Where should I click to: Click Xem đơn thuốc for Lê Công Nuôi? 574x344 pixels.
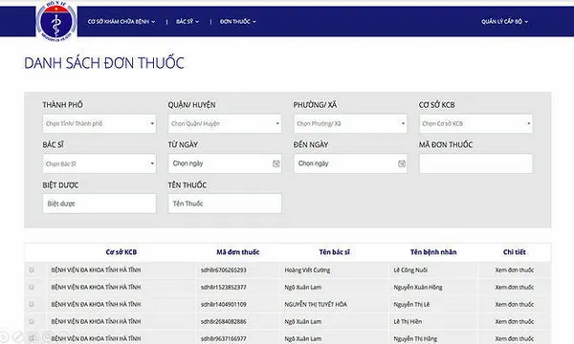(515, 270)
